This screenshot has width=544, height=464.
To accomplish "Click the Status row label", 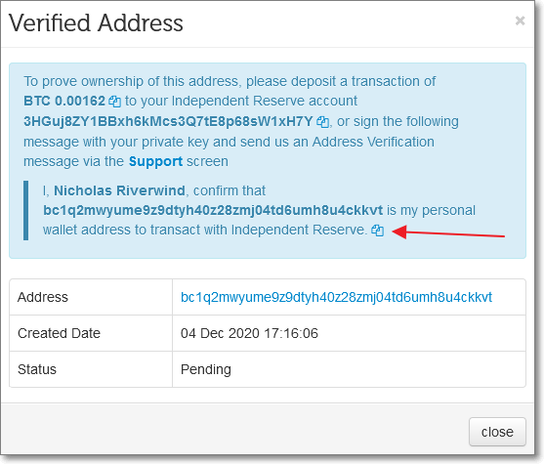I will 37,369.
